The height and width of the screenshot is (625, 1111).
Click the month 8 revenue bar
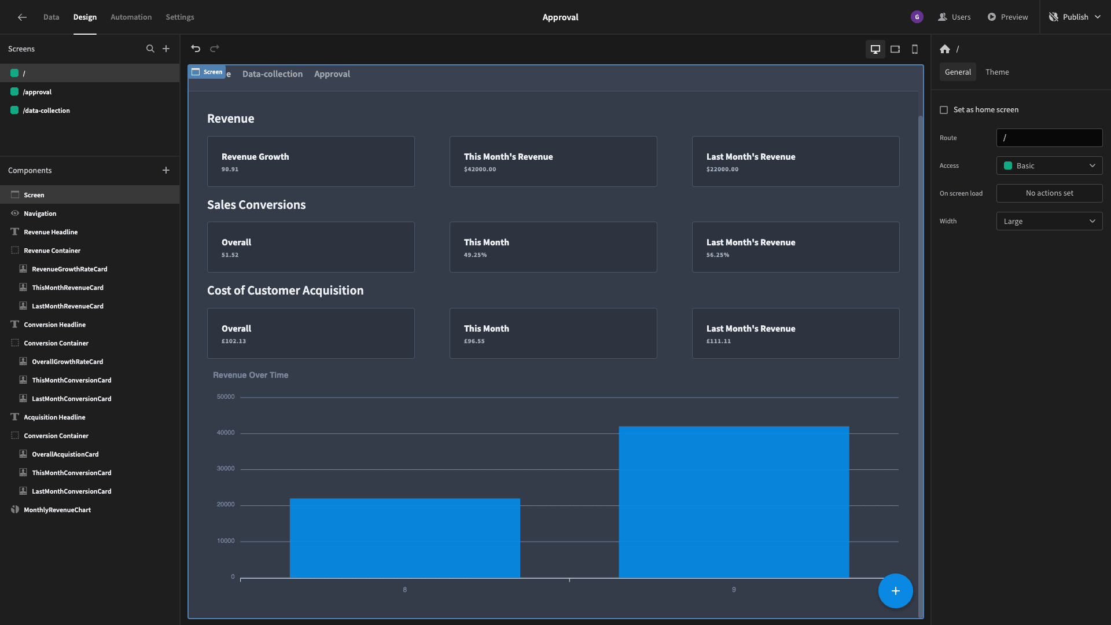[x=405, y=538]
